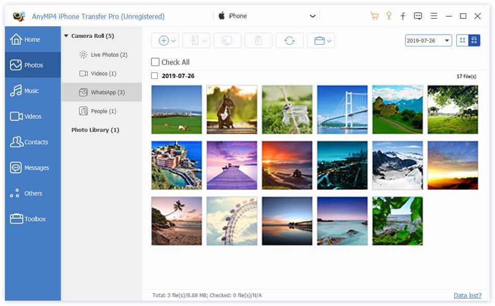Tick the 2019-07-26 date group checkbox
Screen dimensions: 495x306
click(x=155, y=76)
